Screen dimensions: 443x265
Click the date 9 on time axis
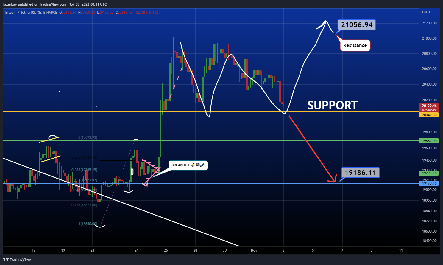click(372, 250)
